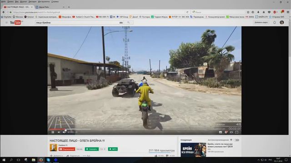Pause the YouTube video
Image resolution: width=291 pixels, height=163 pixels.
point(53,132)
